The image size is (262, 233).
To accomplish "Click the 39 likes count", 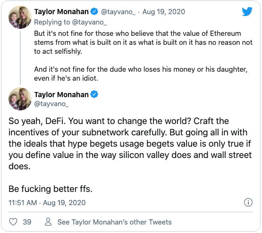I will click(x=27, y=222).
